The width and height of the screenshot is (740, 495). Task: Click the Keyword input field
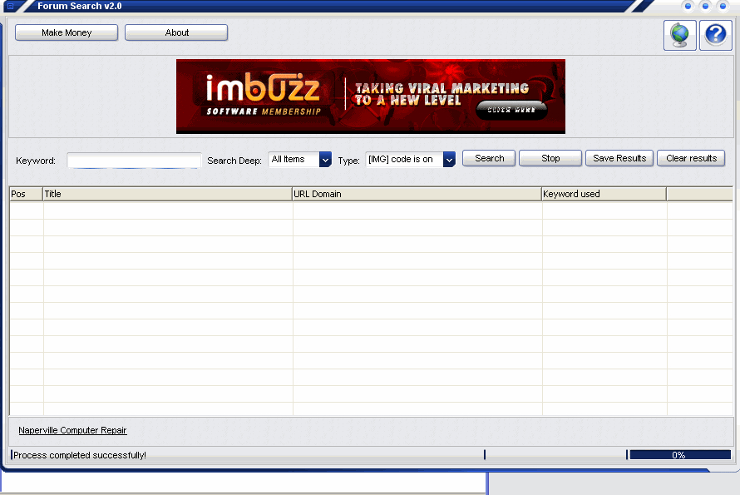134,160
